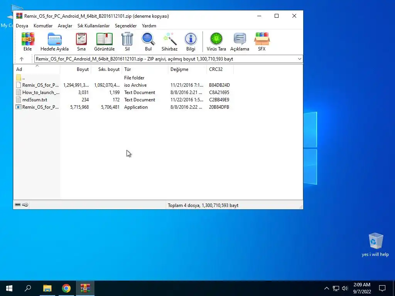The height and width of the screenshot is (296, 395).
Task: Click the SFX archive icon
Action: [262, 42]
